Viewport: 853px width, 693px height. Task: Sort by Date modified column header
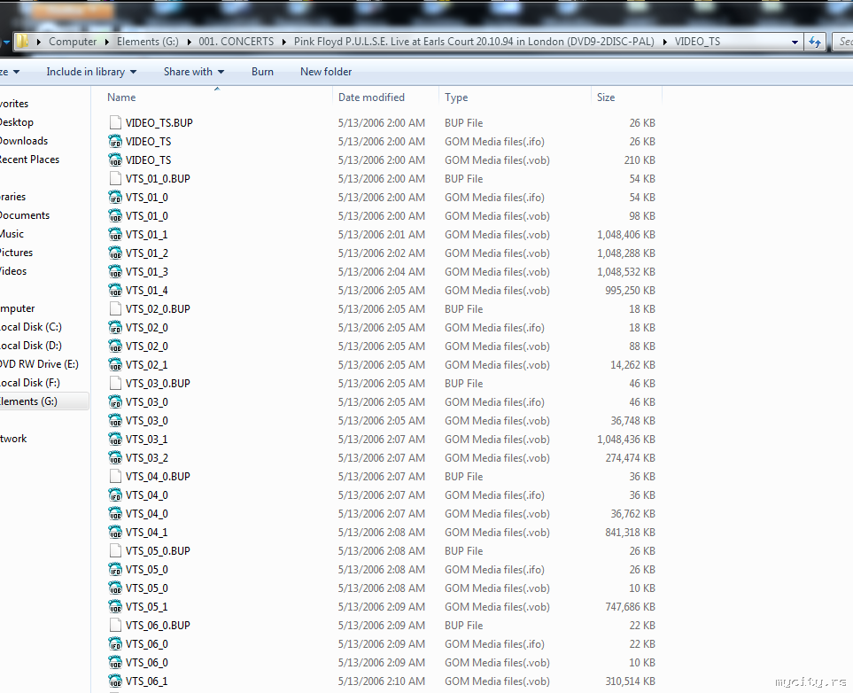(371, 97)
